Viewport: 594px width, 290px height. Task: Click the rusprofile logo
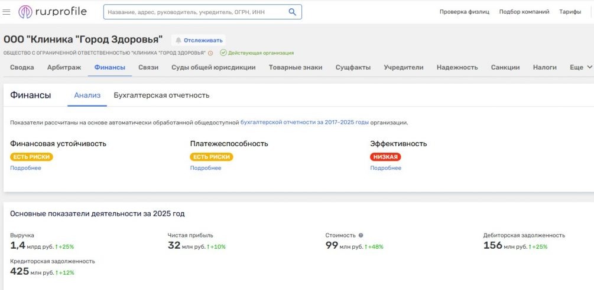point(52,12)
